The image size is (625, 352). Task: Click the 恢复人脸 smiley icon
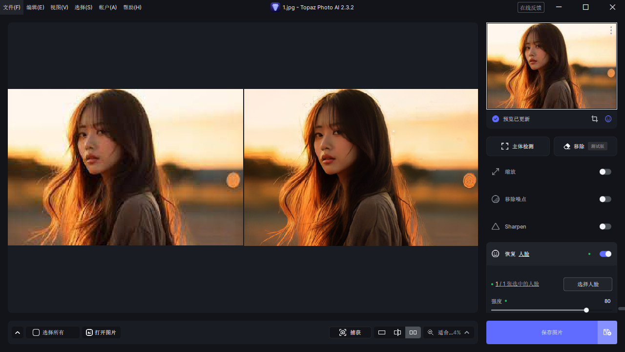click(x=496, y=254)
